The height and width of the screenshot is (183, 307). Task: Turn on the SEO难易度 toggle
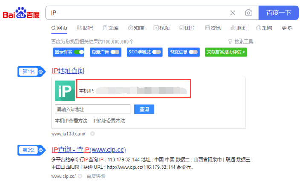(x=156, y=52)
